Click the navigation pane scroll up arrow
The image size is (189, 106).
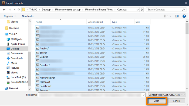[x=30, y=21]
